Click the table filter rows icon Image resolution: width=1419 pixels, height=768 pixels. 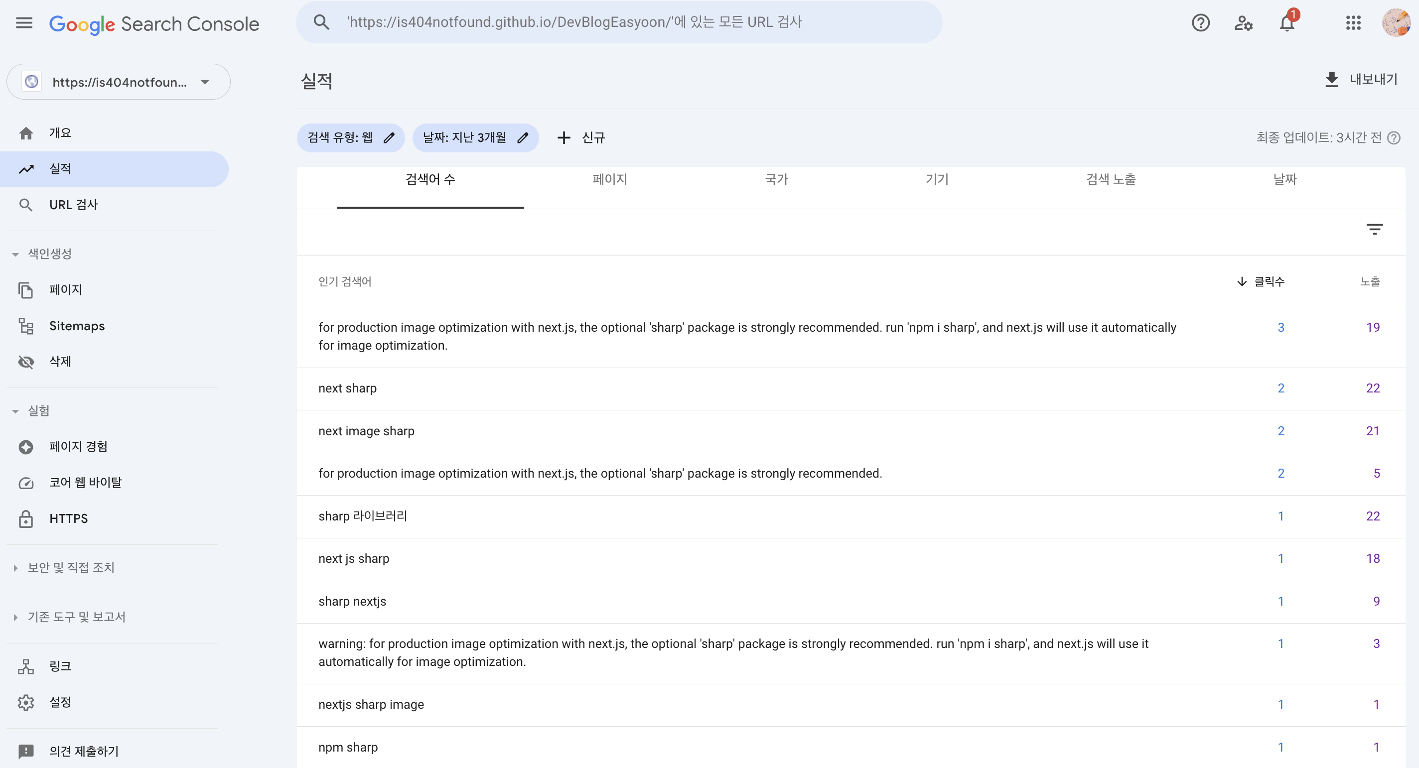coord(1374,229)
